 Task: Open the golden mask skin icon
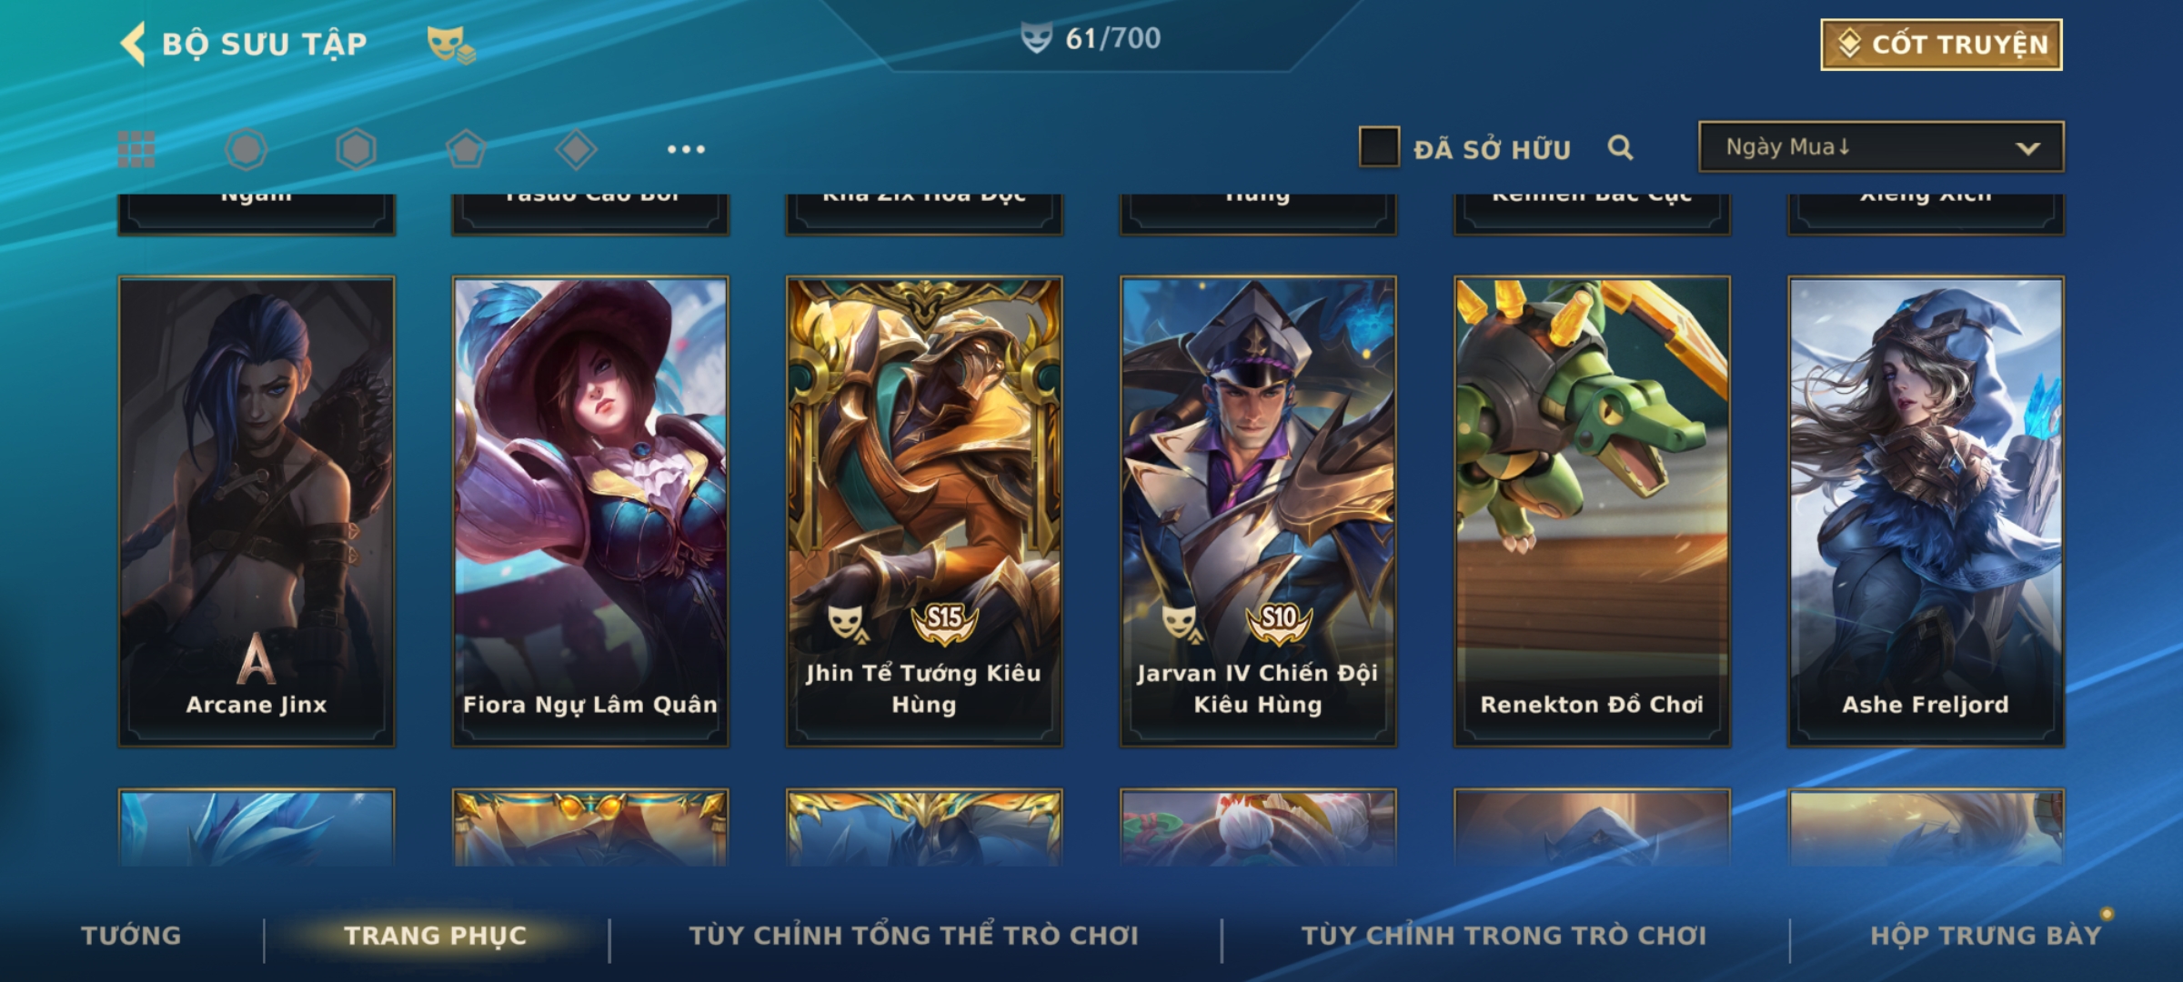coord(451,45)
